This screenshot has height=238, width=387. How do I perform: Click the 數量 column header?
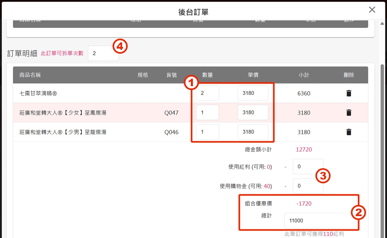pos(208,75)
